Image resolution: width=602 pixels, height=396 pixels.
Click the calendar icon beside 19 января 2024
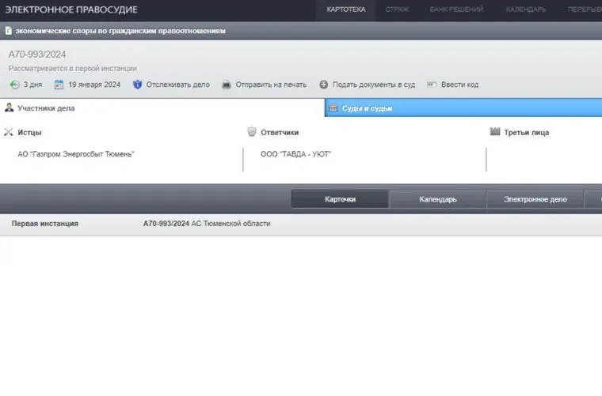point(59,85)
